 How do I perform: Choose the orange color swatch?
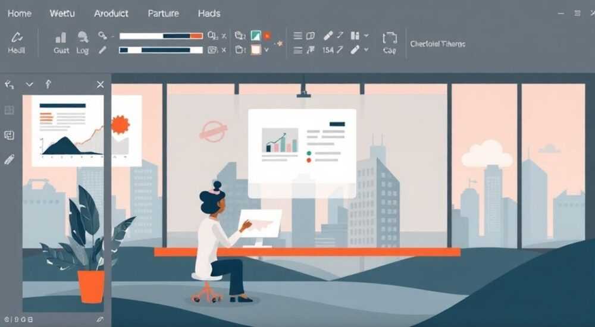267,36
